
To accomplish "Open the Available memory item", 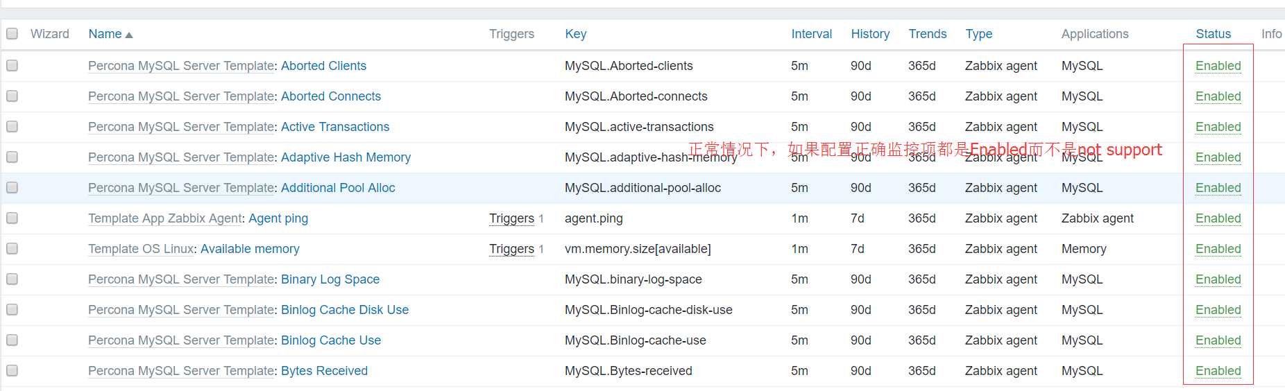I will click(x=250, y=249).
